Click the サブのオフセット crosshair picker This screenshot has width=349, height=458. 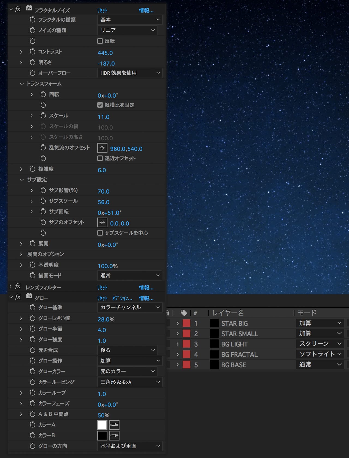(x=102, y=223)
